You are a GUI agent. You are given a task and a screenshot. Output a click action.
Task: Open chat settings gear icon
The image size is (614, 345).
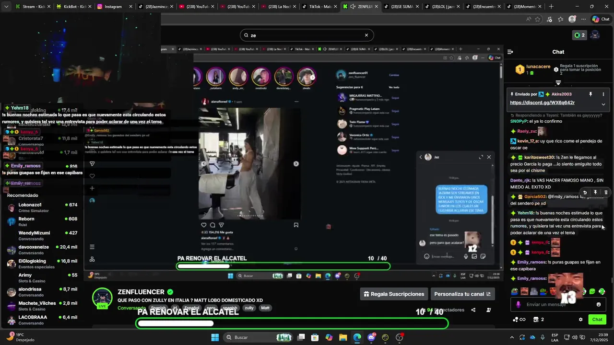click(x=580, y=320)
